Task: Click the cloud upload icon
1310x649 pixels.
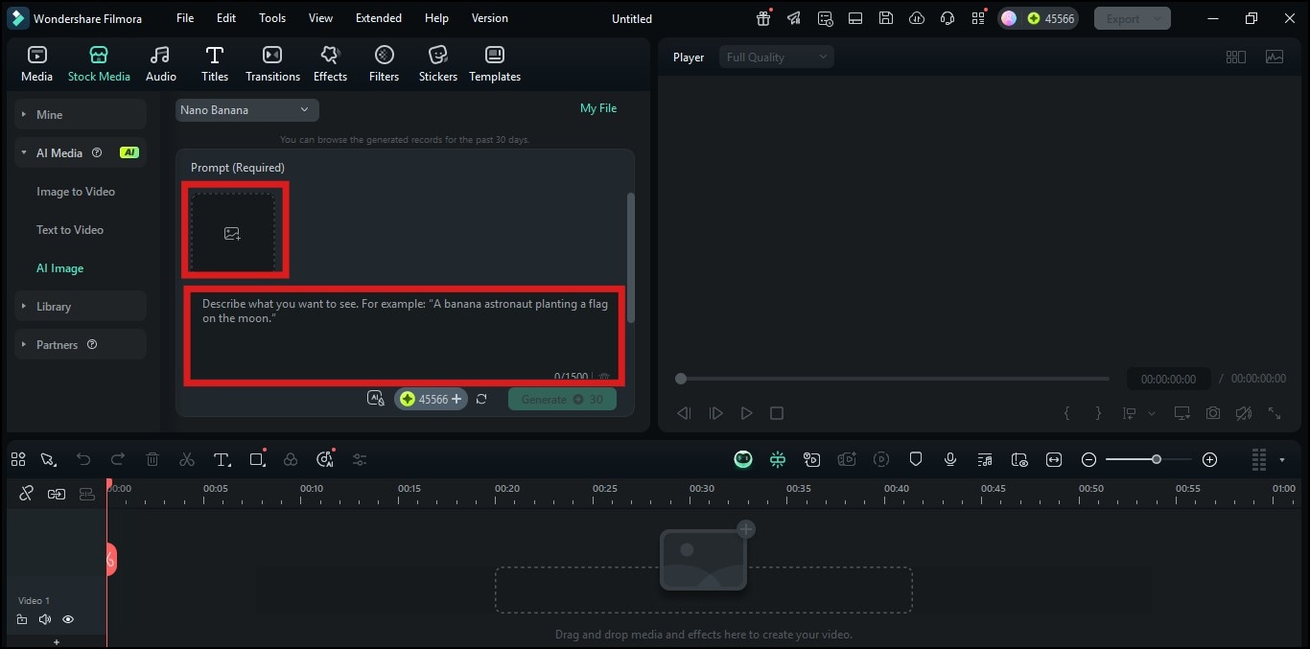Action: click(916, 18)
